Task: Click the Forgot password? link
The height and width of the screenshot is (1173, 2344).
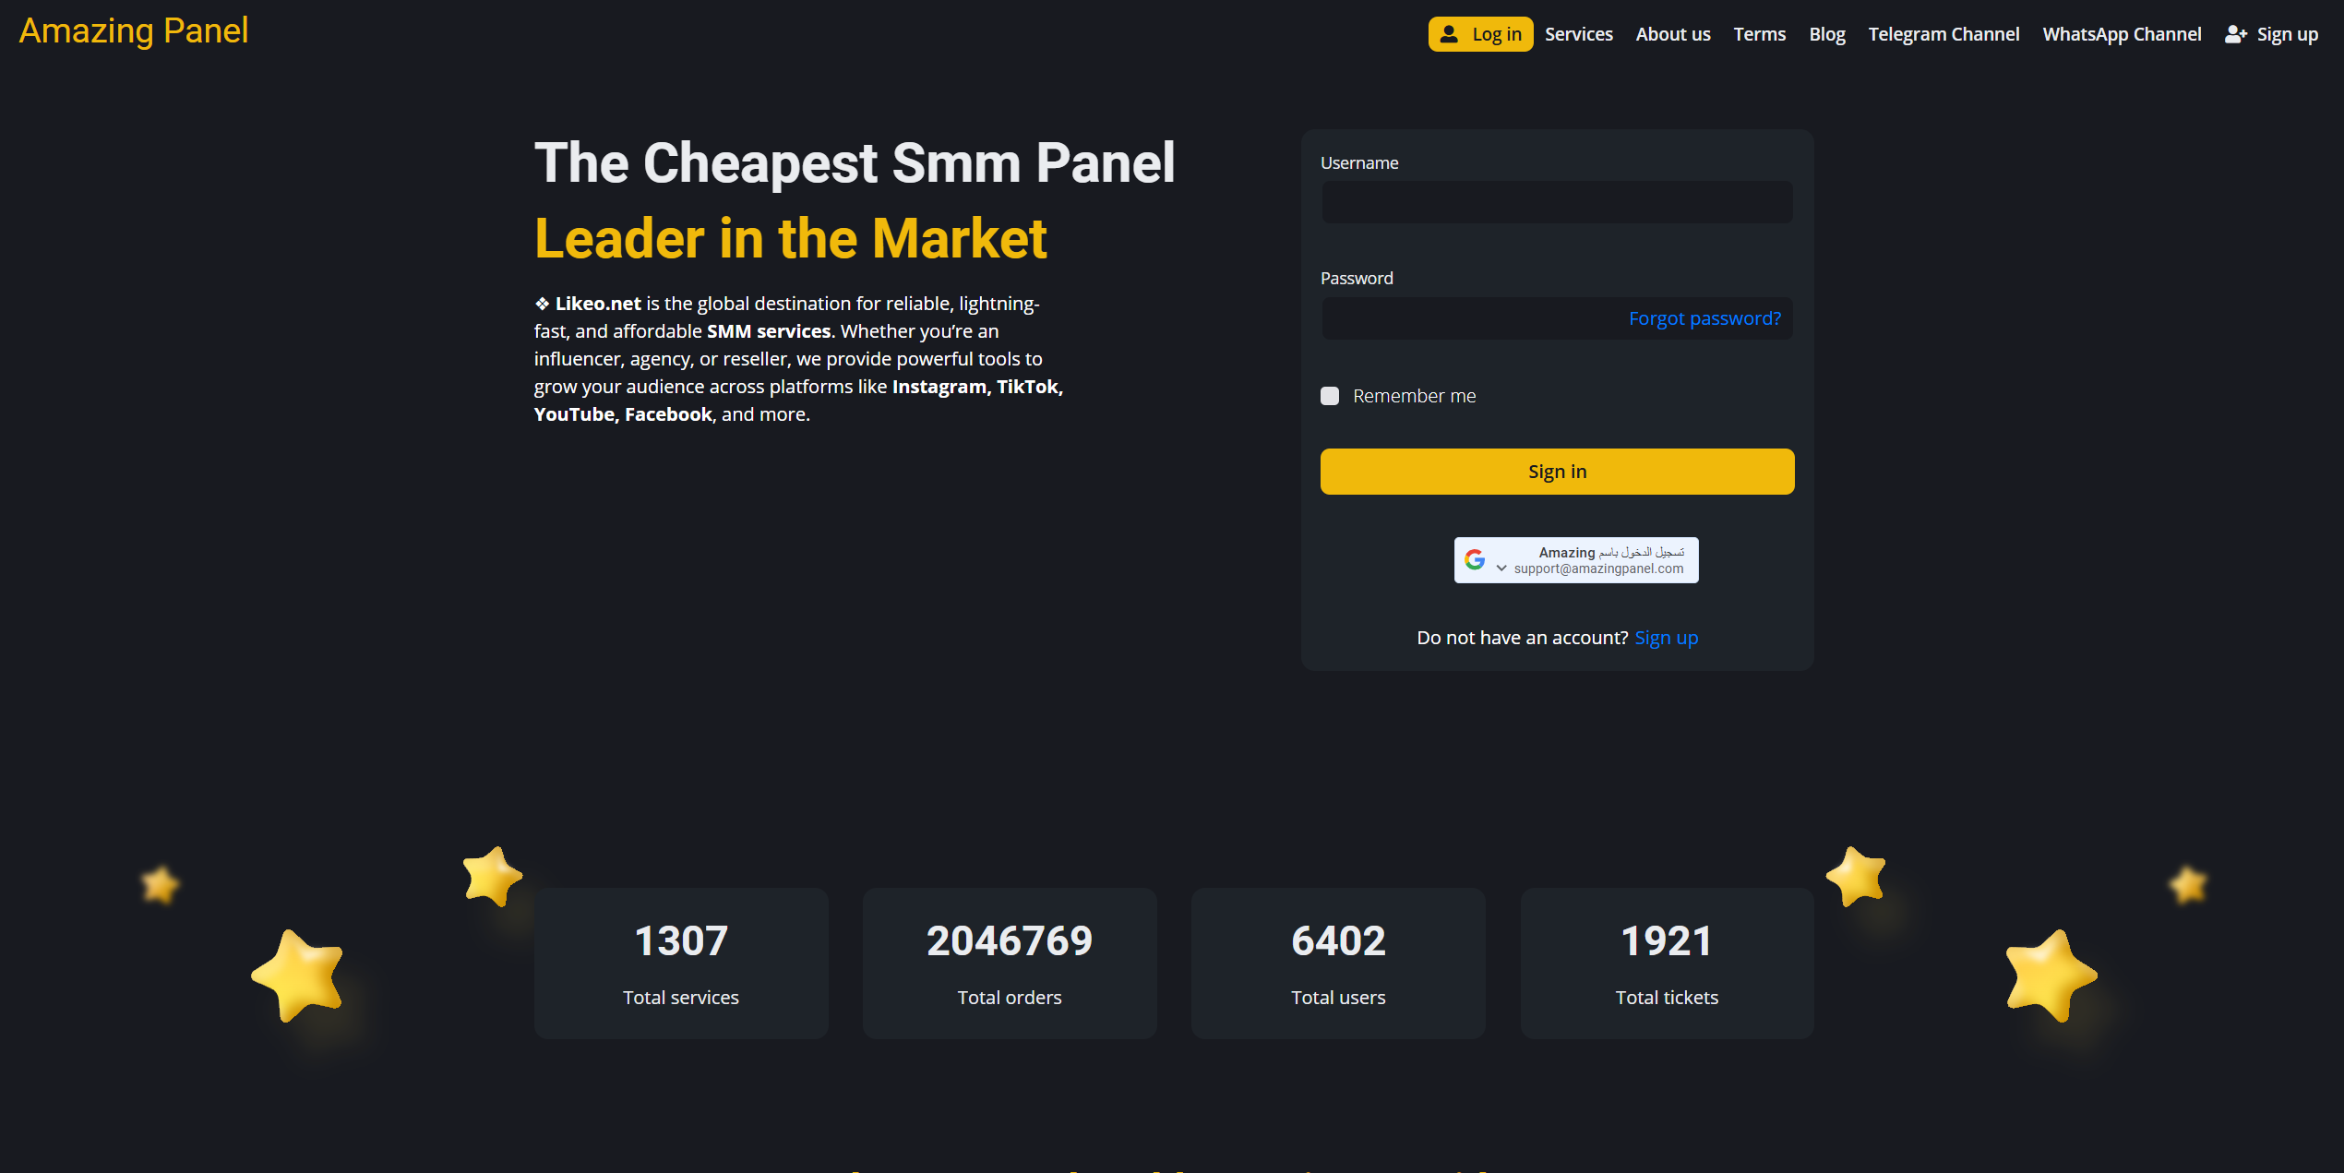Action: click(x=1704, y=318)
